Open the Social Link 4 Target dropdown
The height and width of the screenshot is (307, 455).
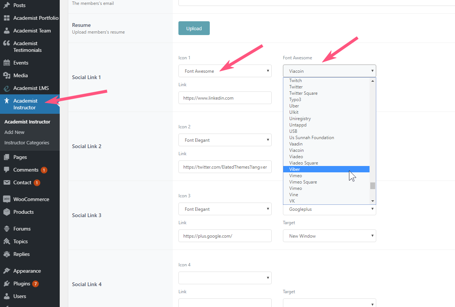[330, 303]
